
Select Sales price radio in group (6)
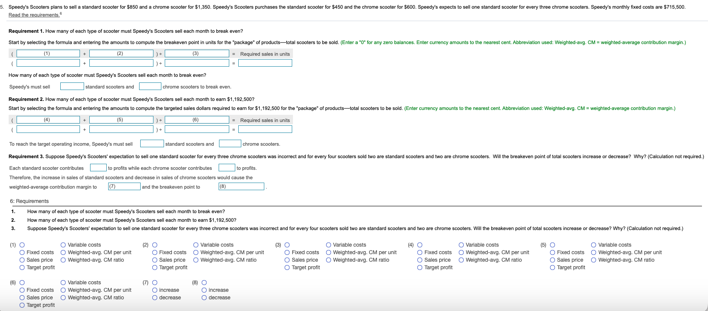point(22,298)
